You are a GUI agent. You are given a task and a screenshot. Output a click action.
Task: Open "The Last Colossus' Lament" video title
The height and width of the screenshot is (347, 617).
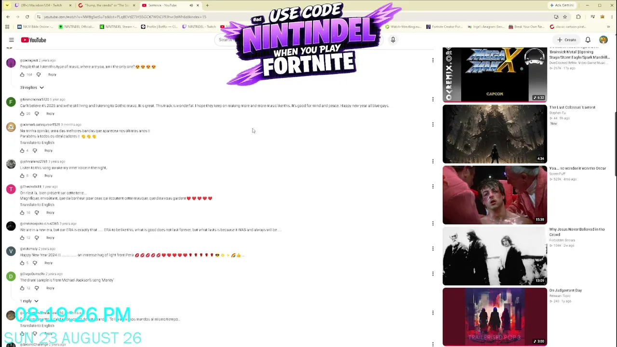[x=572, y=107]
